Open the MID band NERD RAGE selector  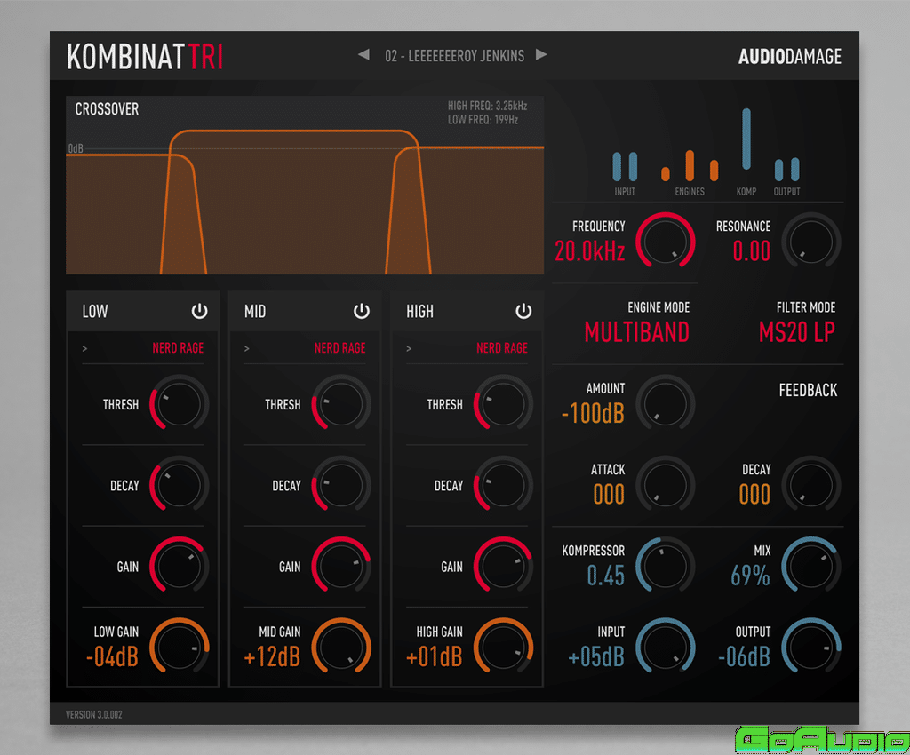(x=339, y=348)
